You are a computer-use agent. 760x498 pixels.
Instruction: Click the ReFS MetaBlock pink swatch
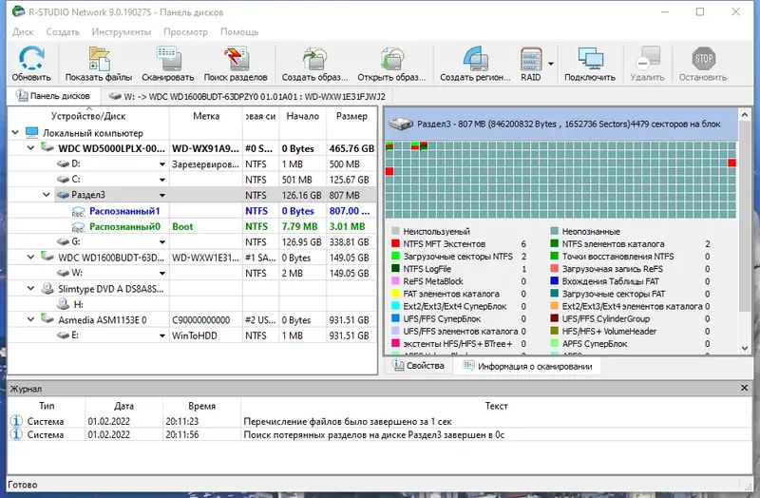click(395, 281)
